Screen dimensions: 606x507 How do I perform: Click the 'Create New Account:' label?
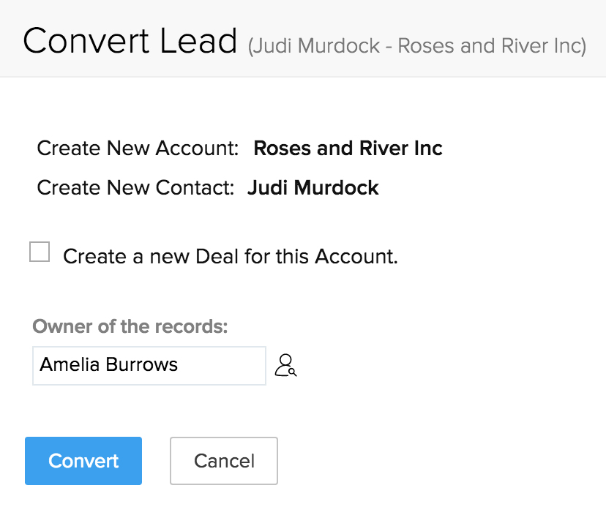(x=138, y=149)
